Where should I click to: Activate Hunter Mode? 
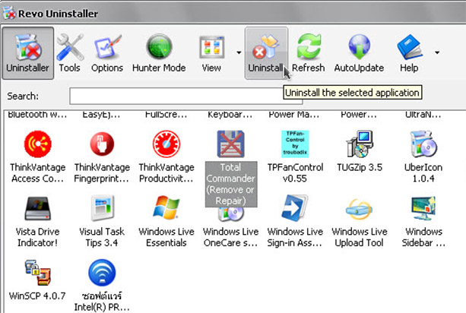[159, 53]
